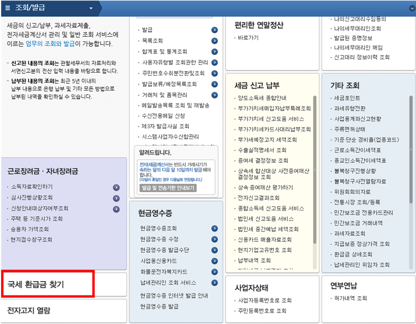Open 불복청구진행상황
Image resolution: width=416 pixels, height=324 pixels.
(x=355, y=171)
